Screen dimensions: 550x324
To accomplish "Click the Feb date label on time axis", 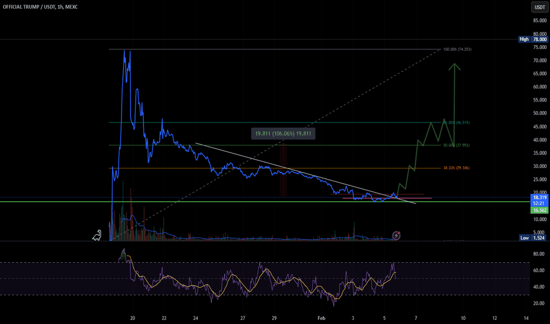I will 321,318.
